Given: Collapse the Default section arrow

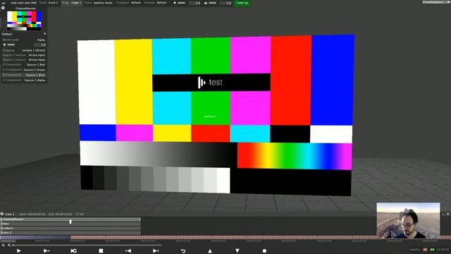Looking at the screenshot, I should [x=44, y=34].
